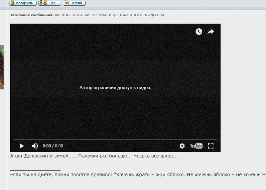Click the 'Автор ограничил доступ к видео' message
Image resolution: width=266 pixels, height=190 pixels.
115,88
